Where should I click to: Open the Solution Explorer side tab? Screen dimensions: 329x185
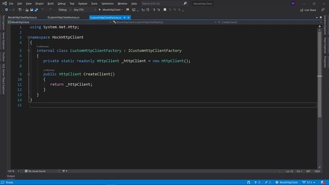pos(325,25)
